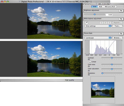Switch to the RGB tab
Viewport: 124px width, 106px height.
pyautogui.click(x=101, y=7)
